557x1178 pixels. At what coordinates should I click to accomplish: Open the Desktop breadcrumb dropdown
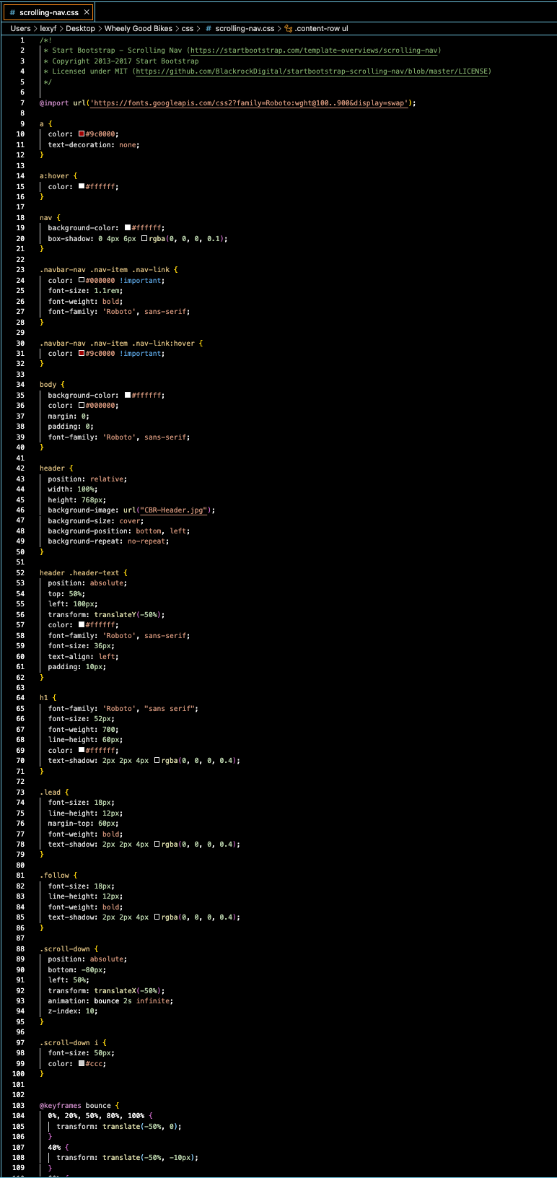click(x=80, y=29)
